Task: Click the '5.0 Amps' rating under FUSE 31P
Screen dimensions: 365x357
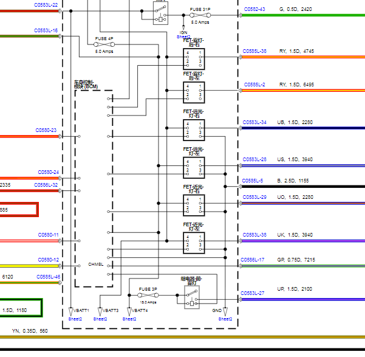Action: (x=200, y=23)
